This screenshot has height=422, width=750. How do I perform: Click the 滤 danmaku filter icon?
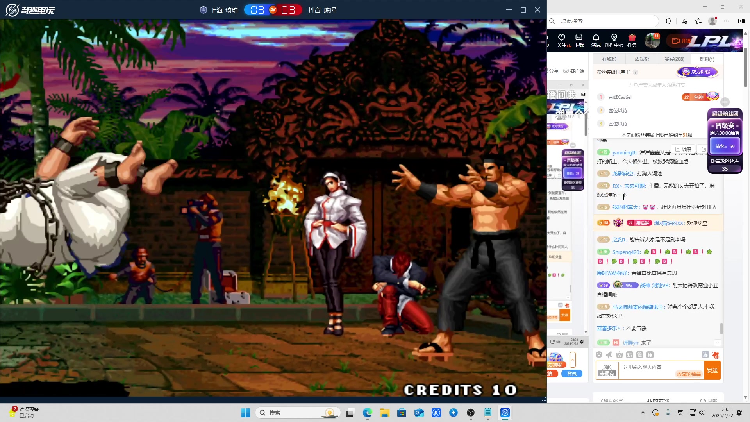[x=705, y=354]
